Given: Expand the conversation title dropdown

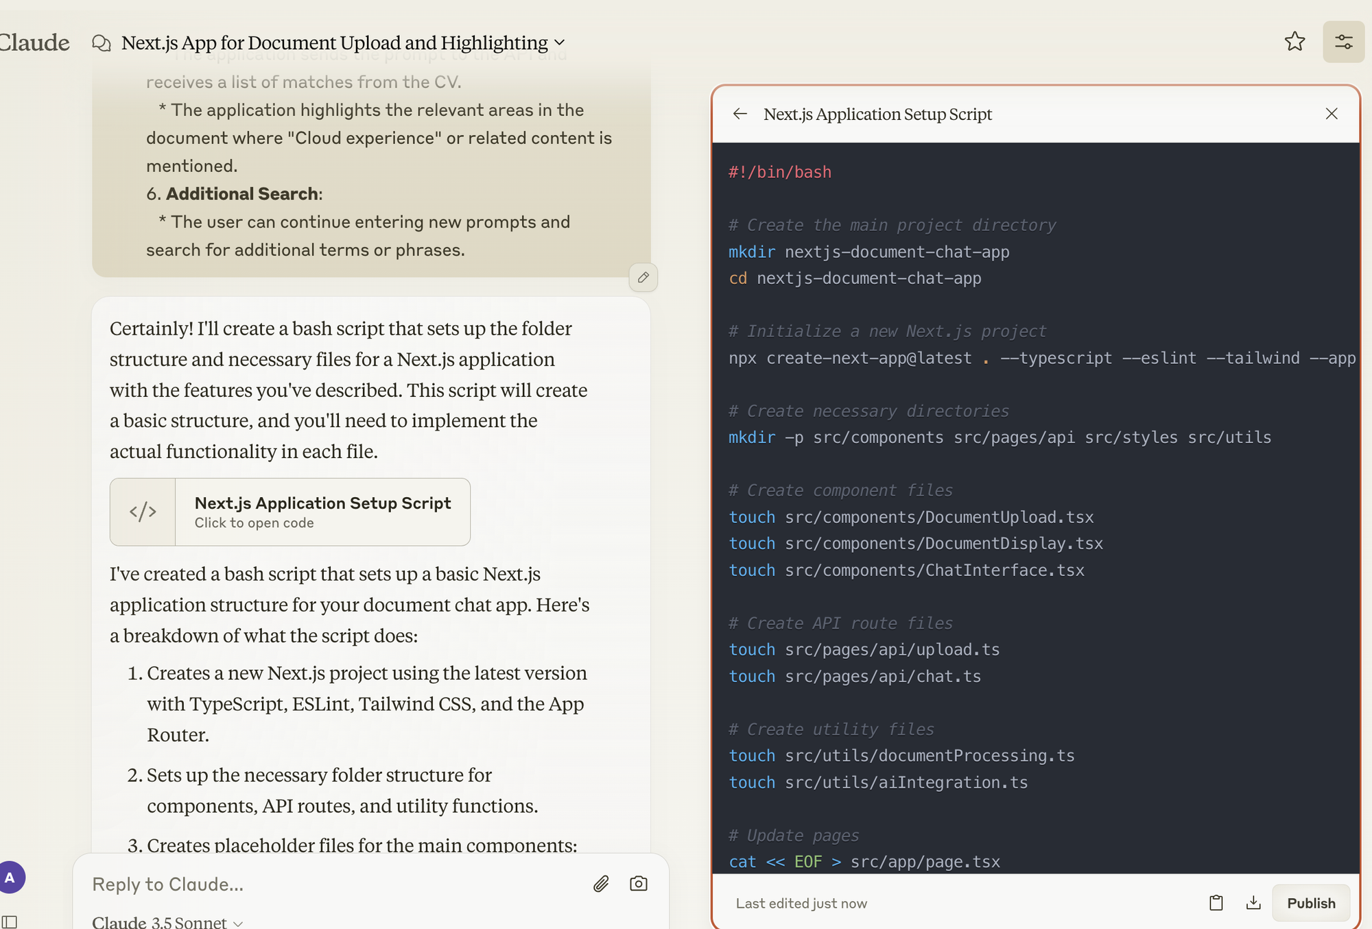Looking at the screenshot, I should tap(560, 43).
